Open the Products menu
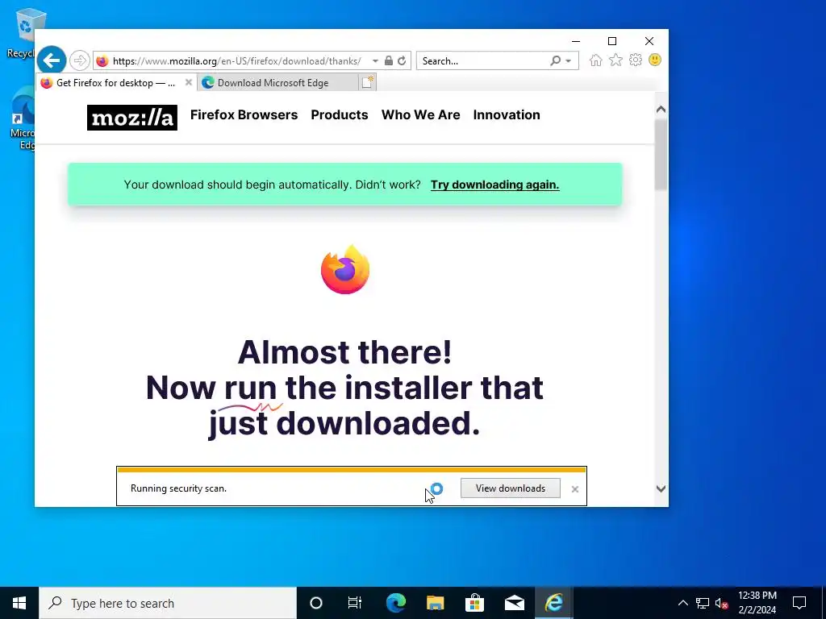The image size is (826, 619). point(340,114)
